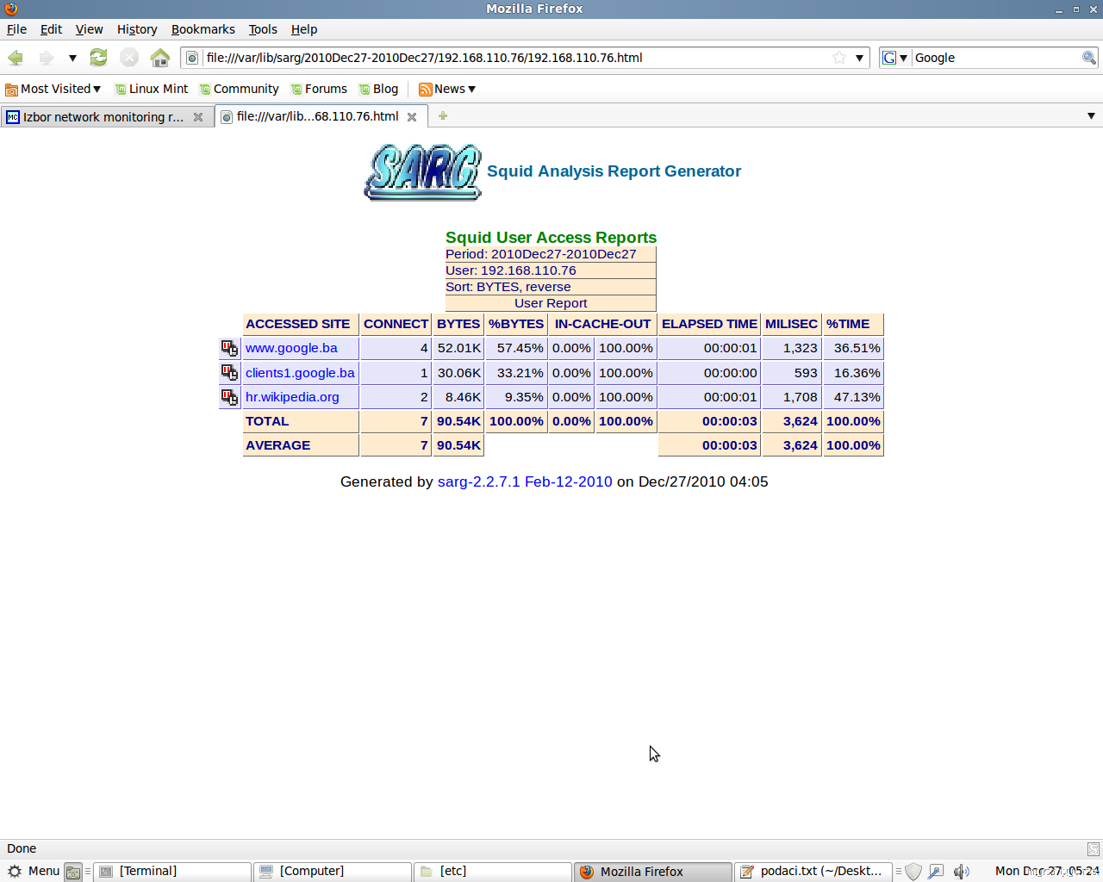
Task: Open the Linux Mint bookmark
Action: click(x=151, y=89)
